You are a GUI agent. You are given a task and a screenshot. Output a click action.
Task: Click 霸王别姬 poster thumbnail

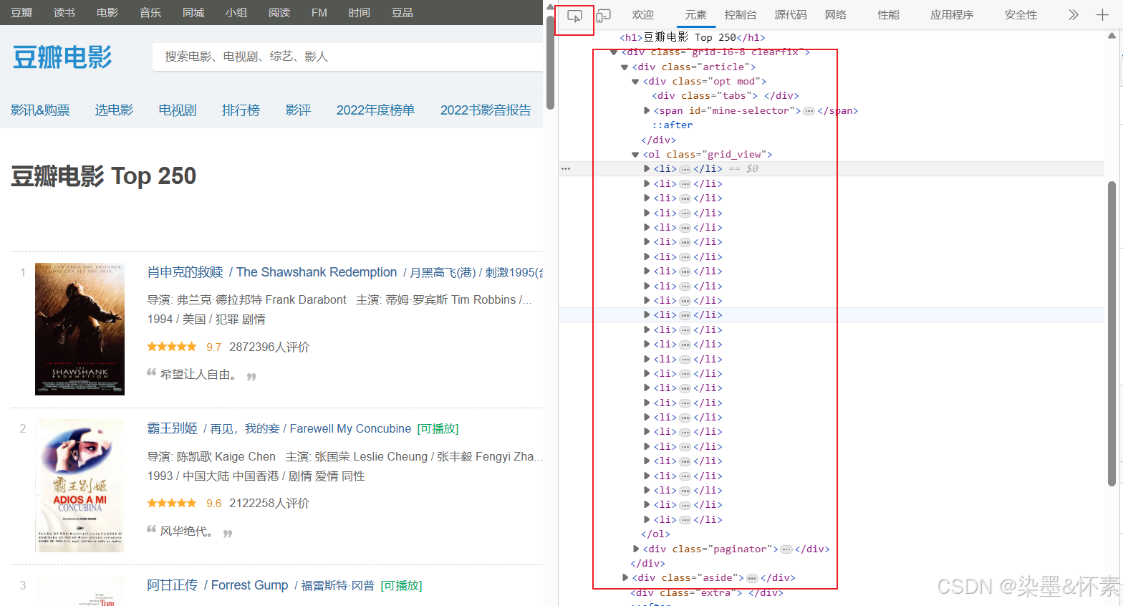pos(79,486)
